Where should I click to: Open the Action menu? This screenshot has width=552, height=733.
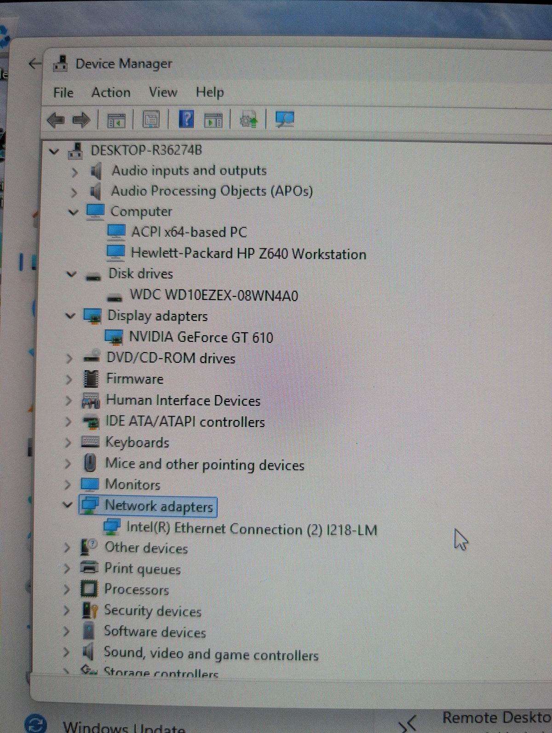point(111,92)
